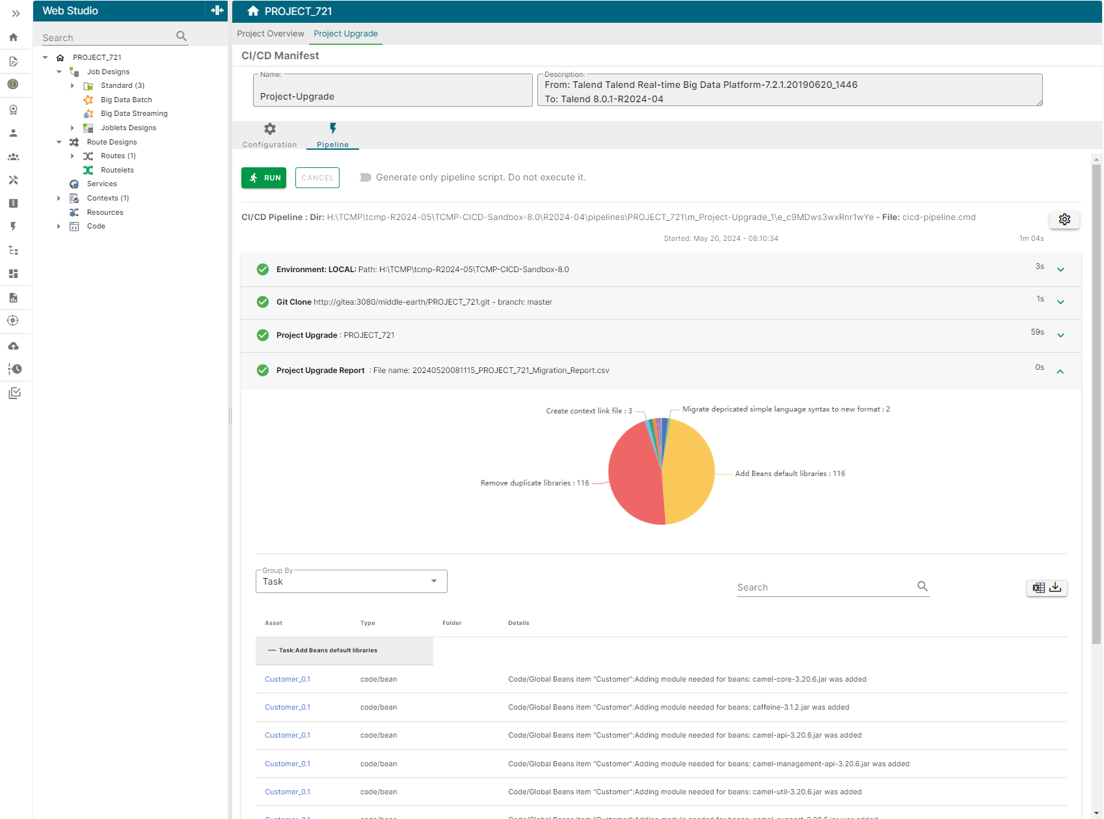
Task: Click the RUN button
Action: click(263, 178)
